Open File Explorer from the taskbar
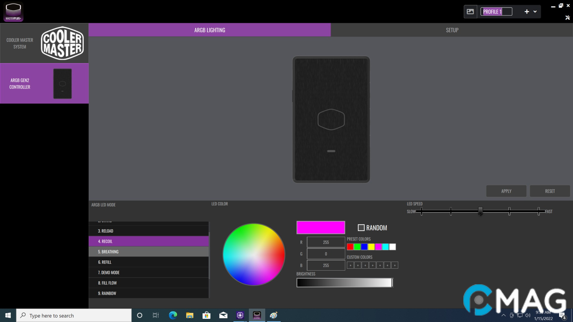 (190, 315)
